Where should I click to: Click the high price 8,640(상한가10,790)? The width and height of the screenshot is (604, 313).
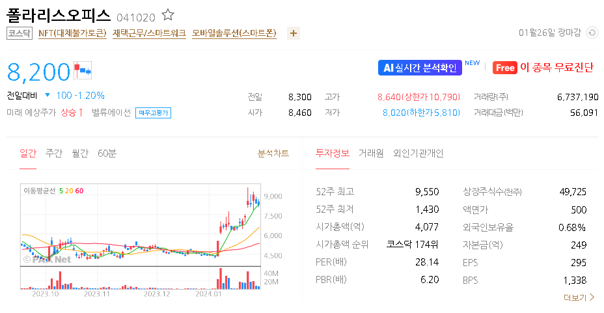pyautogui.click(x=419, y=97)
